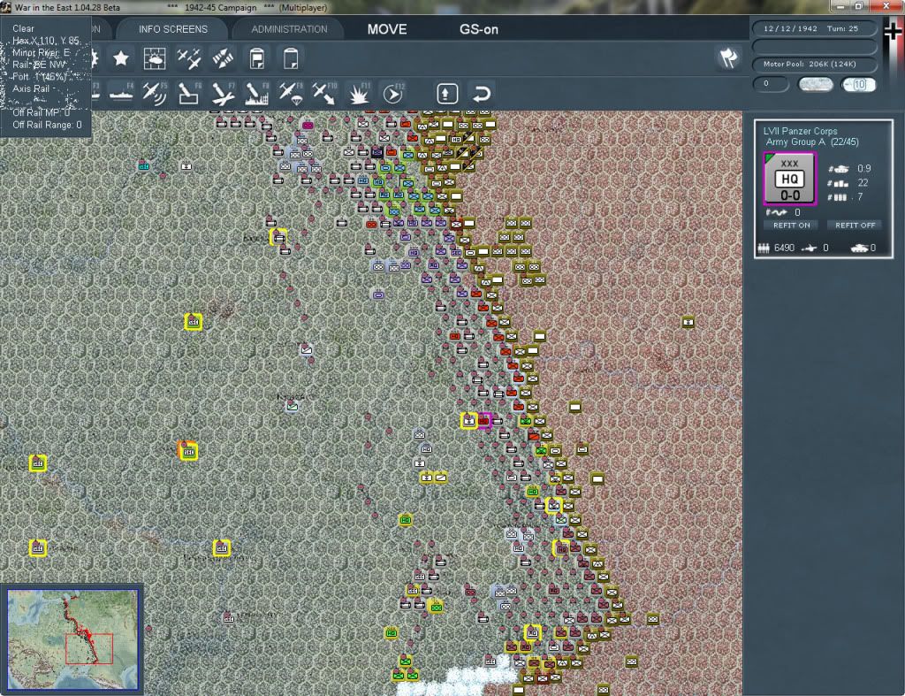Click the magenta-outlined selected unit on the map

pyautogui.click(x=483, y=420)
